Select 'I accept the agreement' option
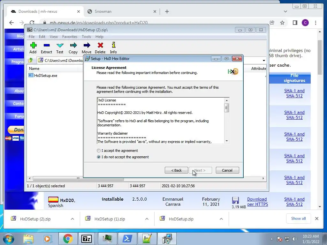Viewport: 327px width, 245px height. tap(118, 151)
